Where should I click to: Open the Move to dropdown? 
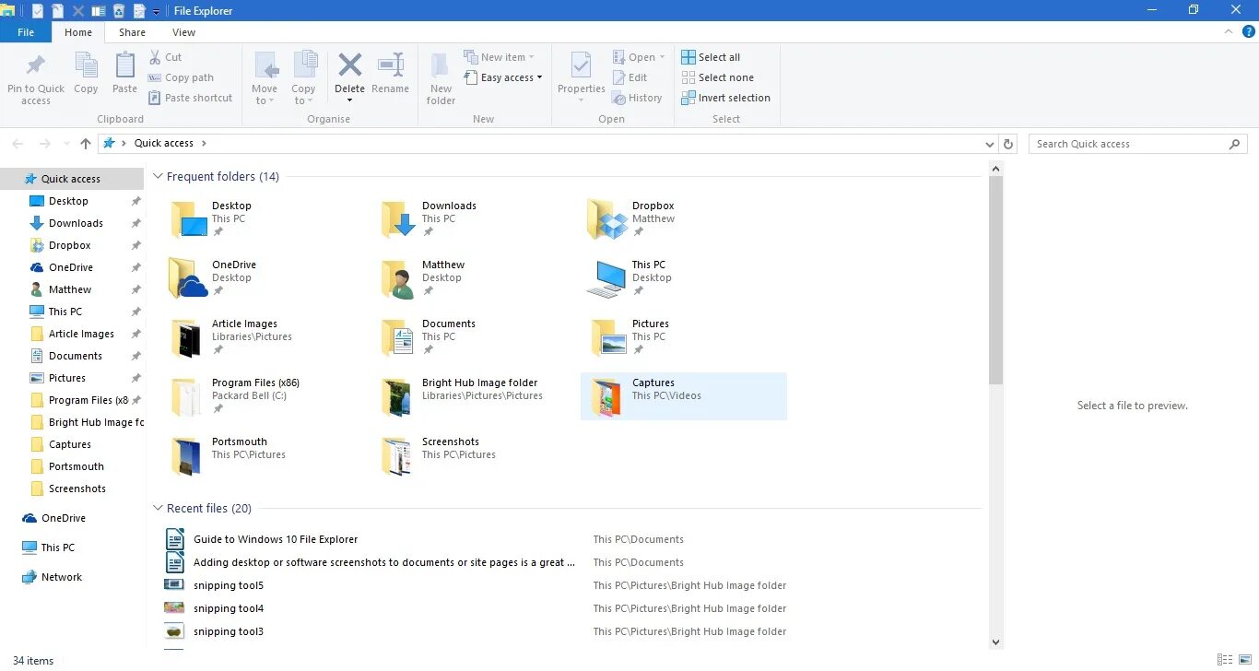(x=265, y=77)
